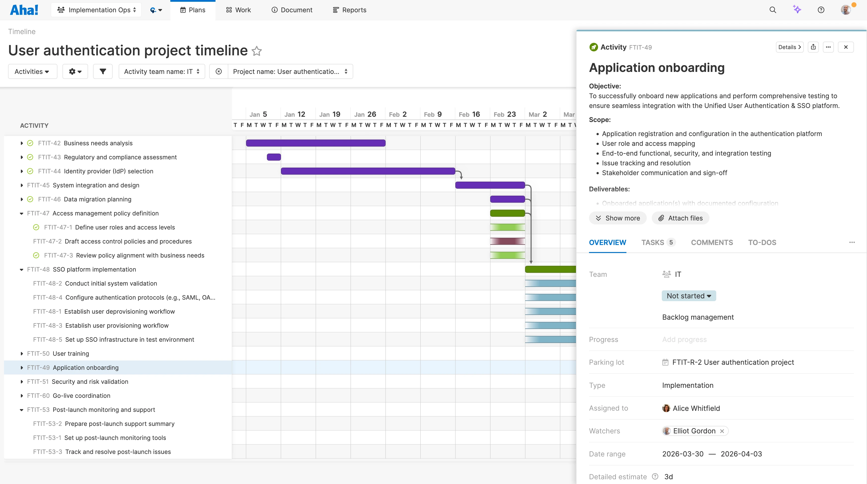Open more options via the ellipsis icon
This screenshot has height=484, width=867.
828,47
